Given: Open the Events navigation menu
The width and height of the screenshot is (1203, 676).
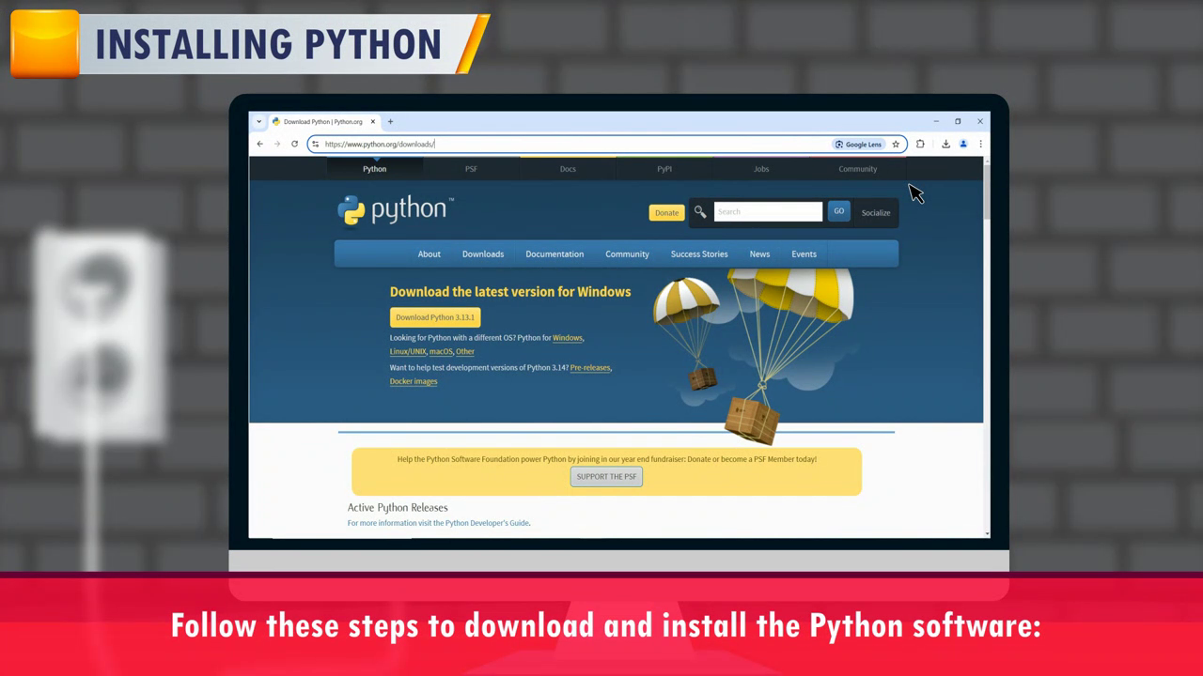Looking at the screenshot, I should click(x=804, y=254).
